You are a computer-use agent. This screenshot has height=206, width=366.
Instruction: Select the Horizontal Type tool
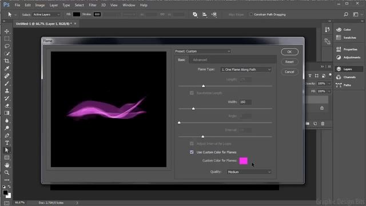pyautogui.click(x=7, y=142)
